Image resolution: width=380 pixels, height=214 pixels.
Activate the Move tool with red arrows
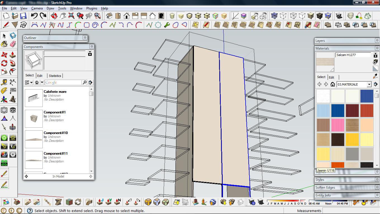pos(4,54)
